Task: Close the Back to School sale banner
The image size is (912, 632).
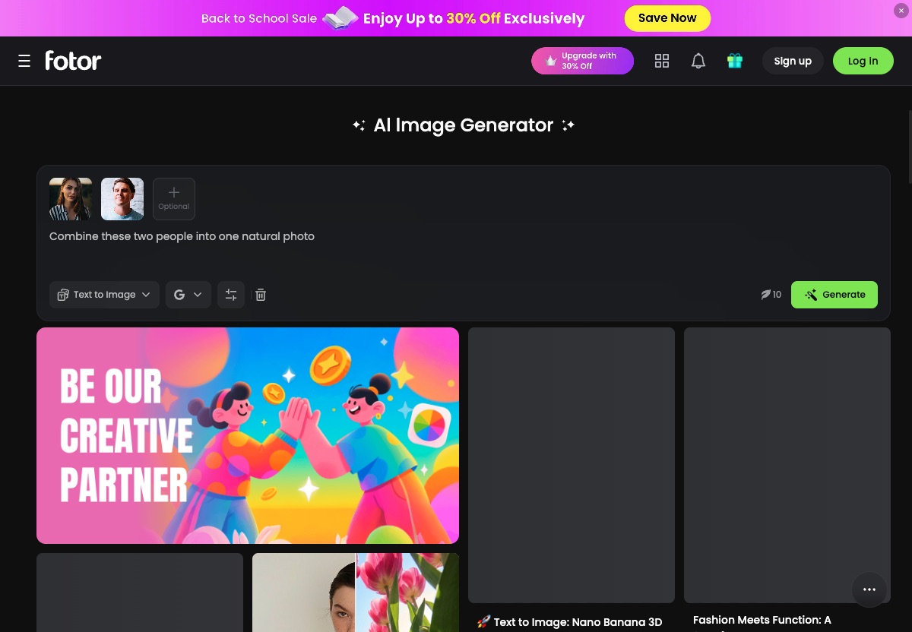Action: (901, 11)
